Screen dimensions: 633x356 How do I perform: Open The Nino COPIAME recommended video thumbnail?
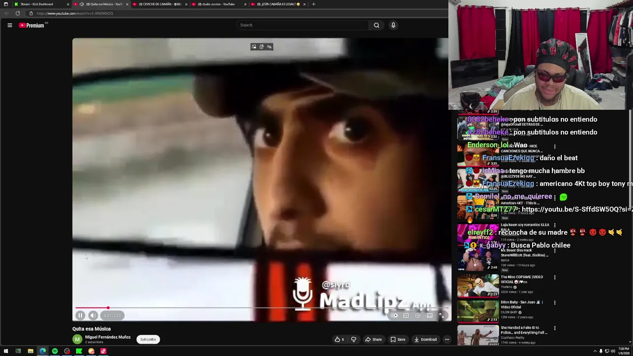pyautogui.click(x=478, y=285)
